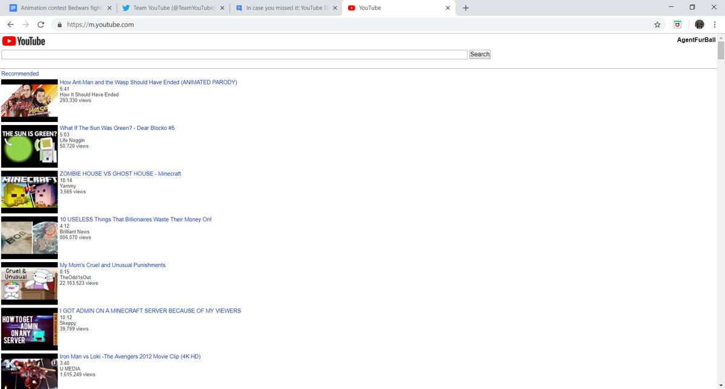Click the 806,070 views text
This screenshot has height=389, width=725.
click(76, 237)
